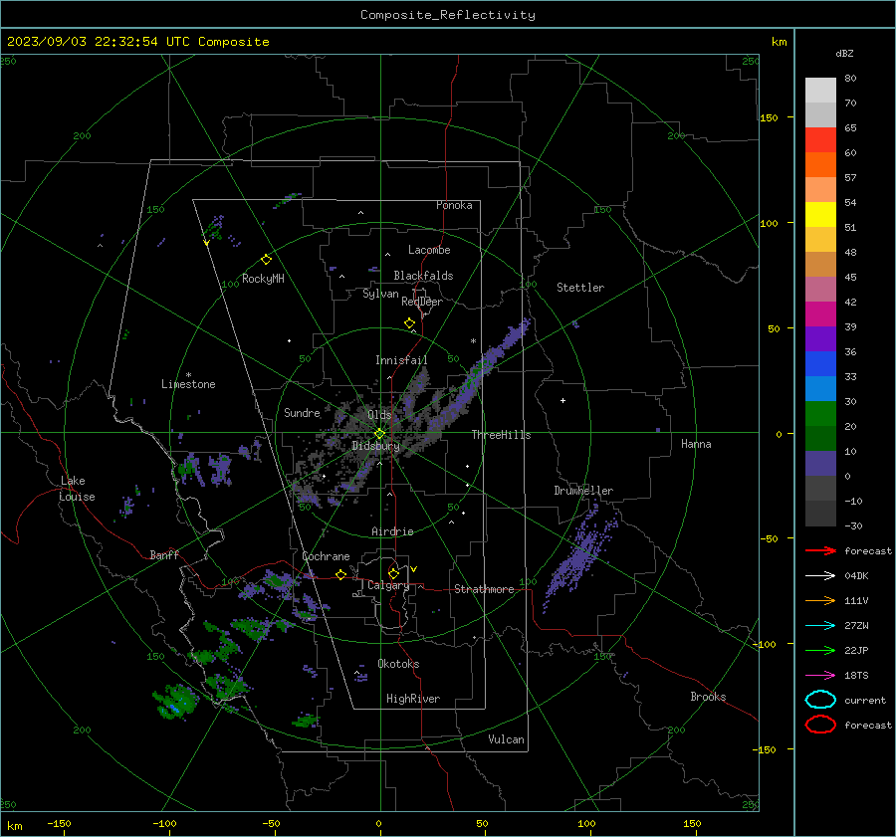Viewport: 896px width, 837px height.
Task: Choose the blue 33-36 dBZ swatch
Action: [x=820, y=363]
